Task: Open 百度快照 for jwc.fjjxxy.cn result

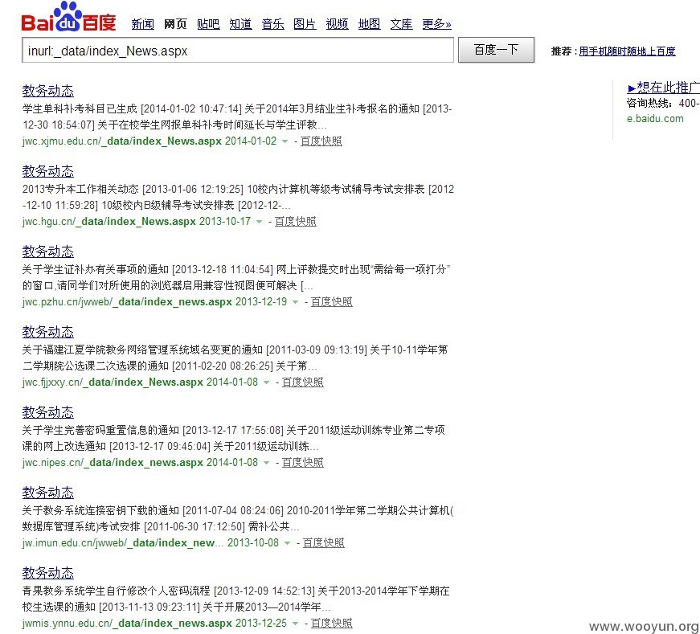Action: [302, 382]
